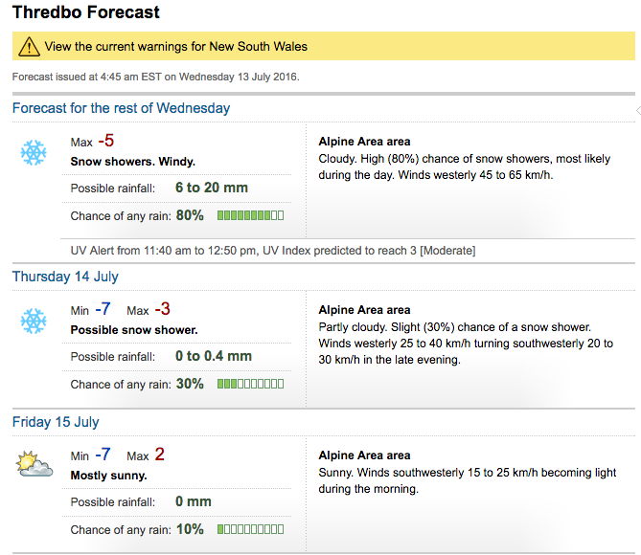
Task: Open current warnings for New South Wales
Action: click(175, 47)
